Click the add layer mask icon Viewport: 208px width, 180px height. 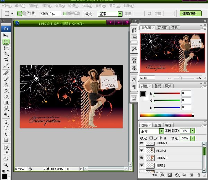(169, 175)
